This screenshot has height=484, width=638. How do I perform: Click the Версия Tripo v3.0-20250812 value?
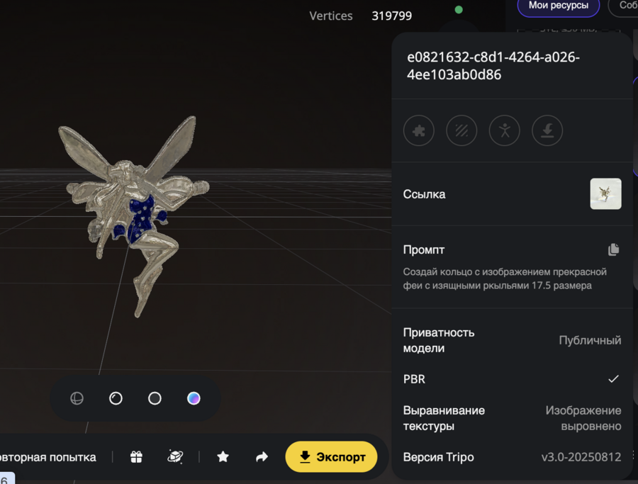(581, 457)
